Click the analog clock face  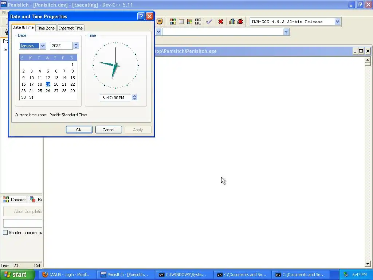pos(115,65)
